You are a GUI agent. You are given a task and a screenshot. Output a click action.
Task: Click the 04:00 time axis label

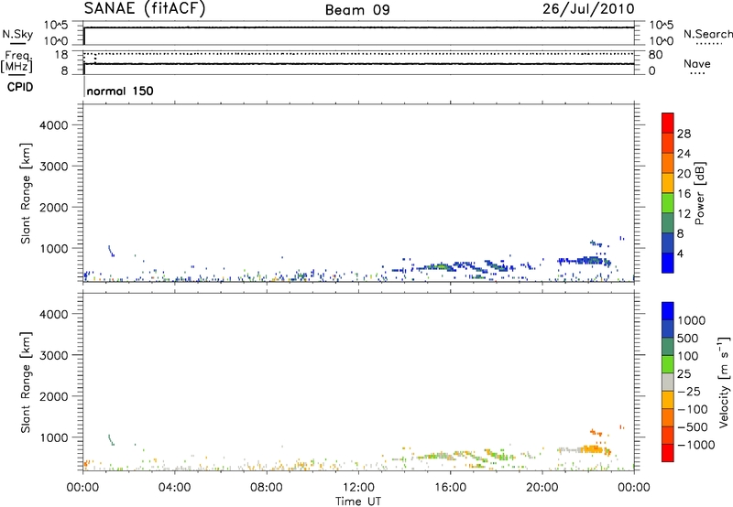coord(174,488)
